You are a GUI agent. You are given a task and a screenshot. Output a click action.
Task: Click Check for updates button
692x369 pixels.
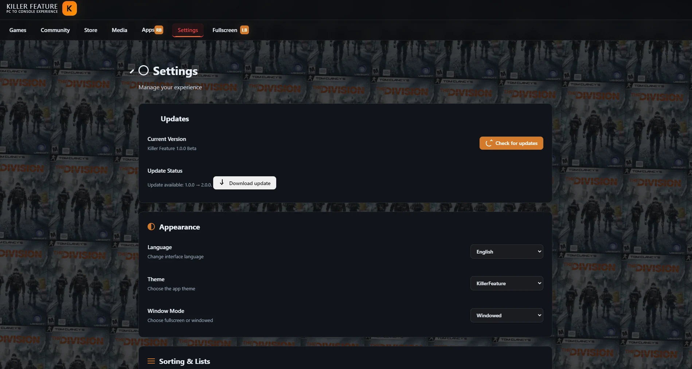[511, 143]
